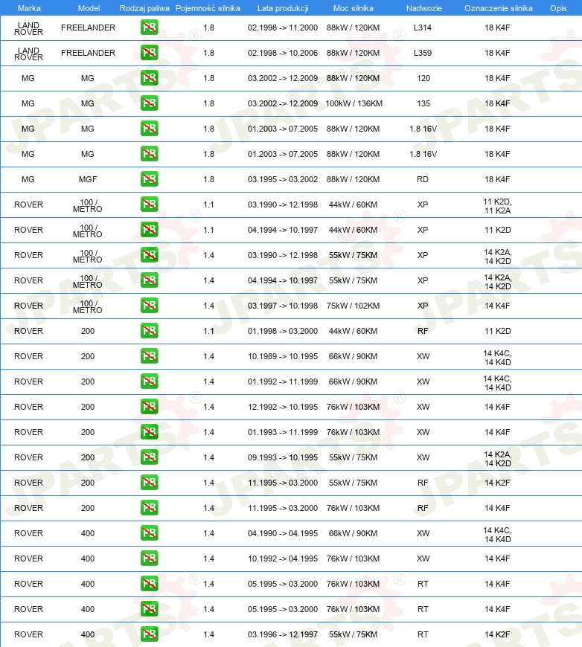Select the 120 body cell in MG row
The height and width of the screenshot is (647, 582).
pyautogui.click(x=423, y=78)
